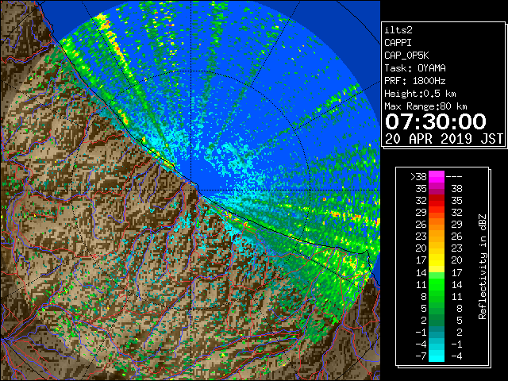Select the 'Height:0.5 km' line
The width and height of the screenshot is (508, 381).
tap(420, 94)
